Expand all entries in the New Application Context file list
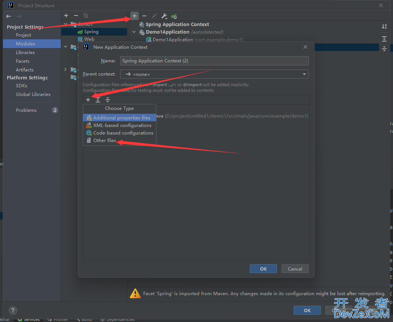The height and width of the screenshot is (322, 393). pyautogui.click(x=98, y=100)
